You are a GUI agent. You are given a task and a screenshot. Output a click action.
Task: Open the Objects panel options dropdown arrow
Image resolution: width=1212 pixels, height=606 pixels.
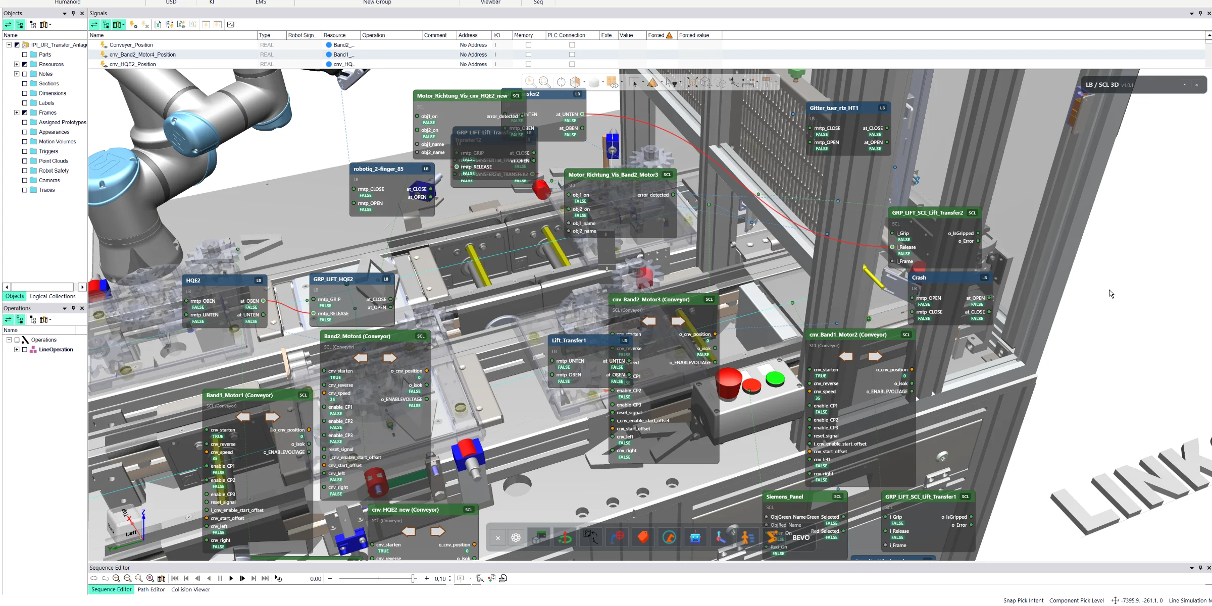pyautogui.click(x=65, y=14)
